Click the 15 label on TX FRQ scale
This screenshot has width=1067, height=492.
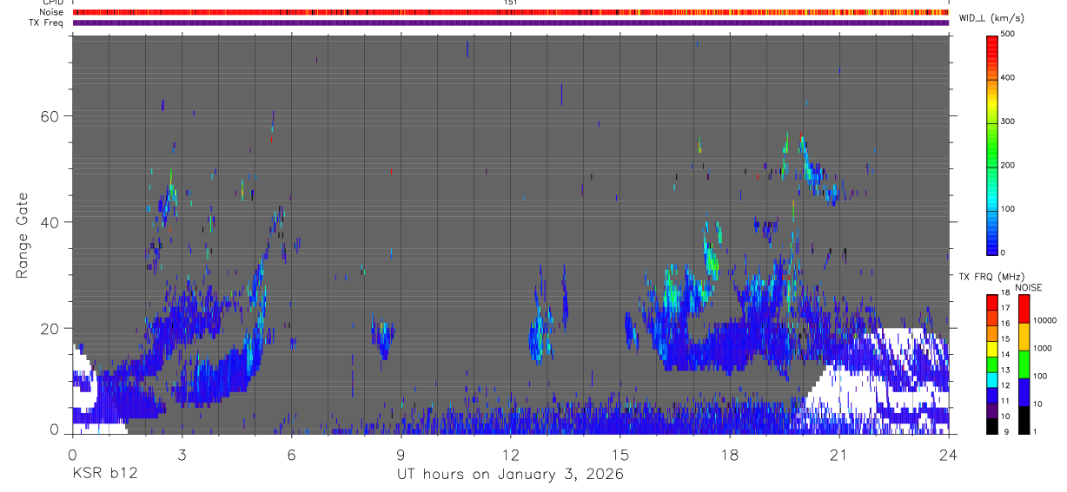(x=1005, y=338)
